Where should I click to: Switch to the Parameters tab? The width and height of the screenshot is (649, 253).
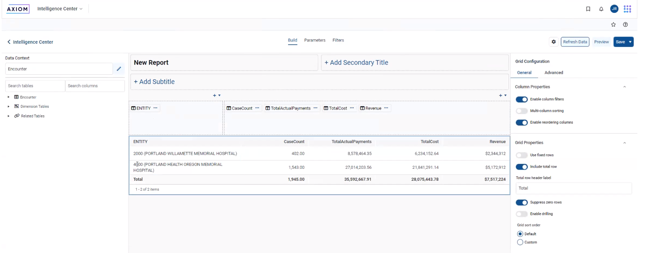[315, 40]
